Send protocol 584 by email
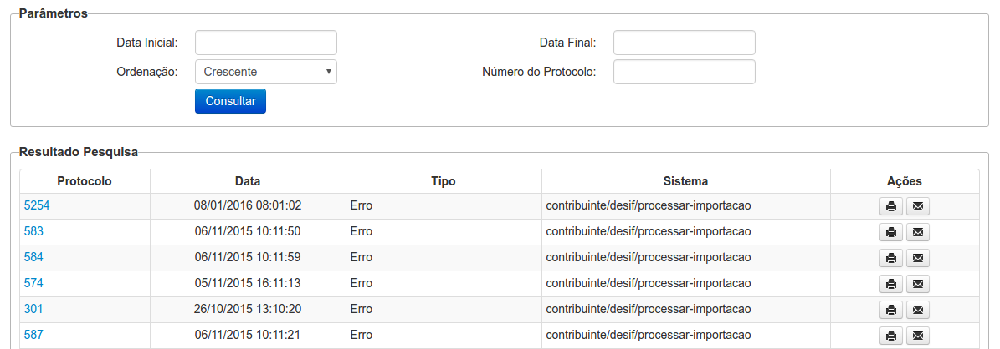The width and height of the screenshot is (1000, 349). coord(918,258)
